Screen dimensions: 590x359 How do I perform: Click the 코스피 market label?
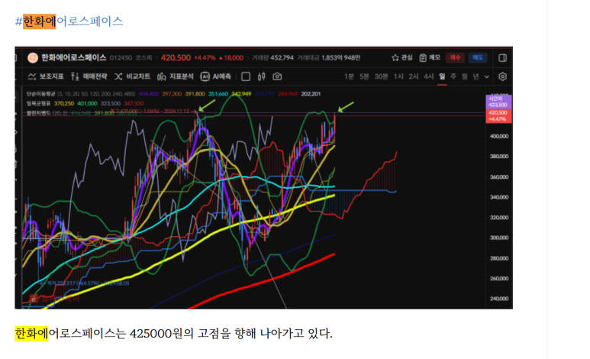(143, 57)
